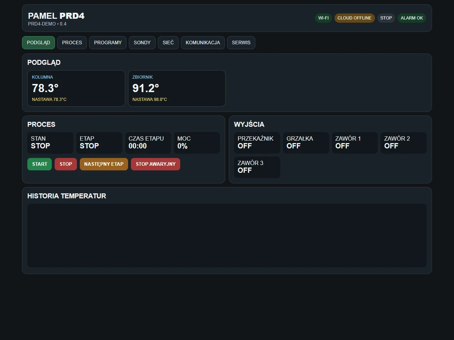This screenshot has height=340, width=454.
Task: Click the red STOP process button
Action: coord(66,164)
